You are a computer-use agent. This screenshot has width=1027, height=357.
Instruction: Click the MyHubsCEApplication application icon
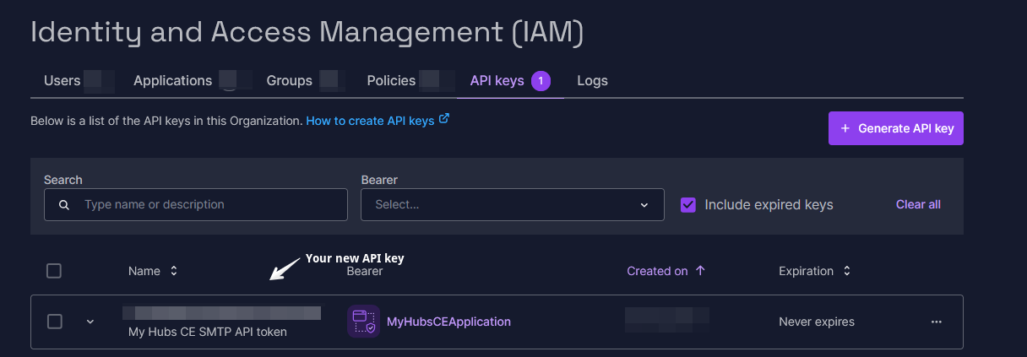[363, 322]
